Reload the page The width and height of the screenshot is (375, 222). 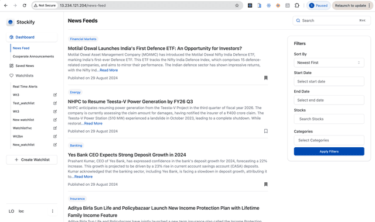(25, 5)
